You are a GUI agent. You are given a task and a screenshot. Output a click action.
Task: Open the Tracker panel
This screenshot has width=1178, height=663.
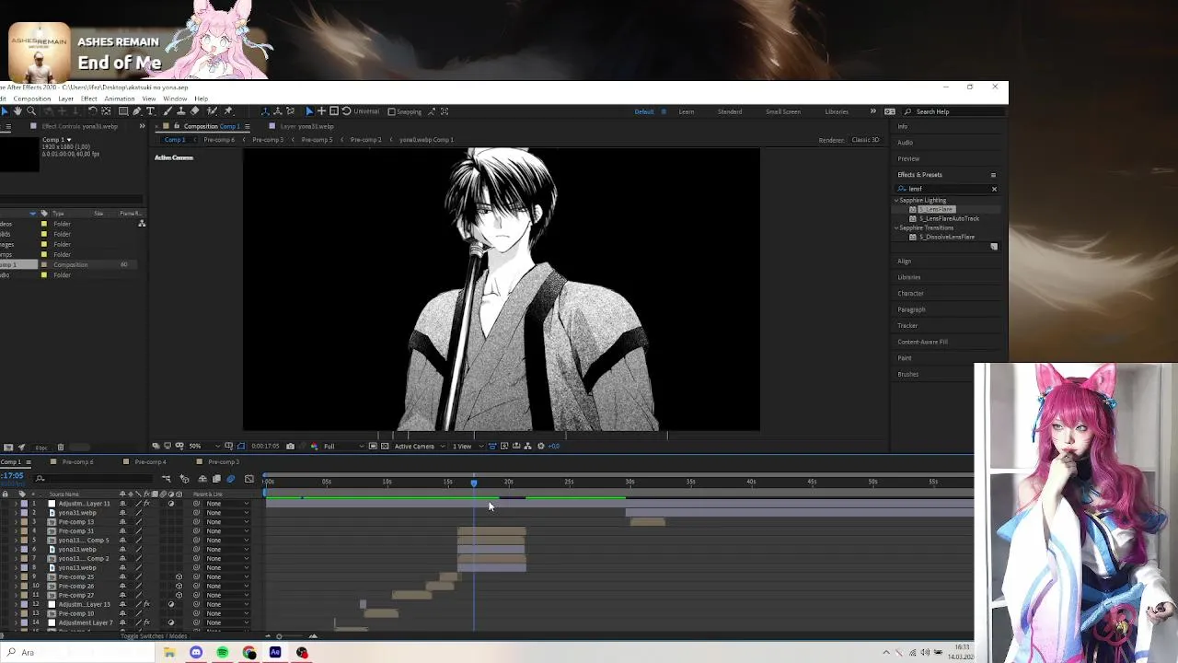(907, 325)
